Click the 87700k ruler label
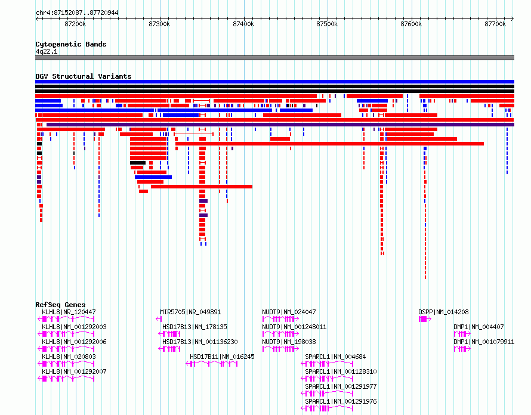This screenshot has width=531, height=415. coord(495,24)
